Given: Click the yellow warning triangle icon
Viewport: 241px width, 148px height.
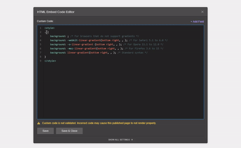Looking at the screenshot, I should (39, 123).
